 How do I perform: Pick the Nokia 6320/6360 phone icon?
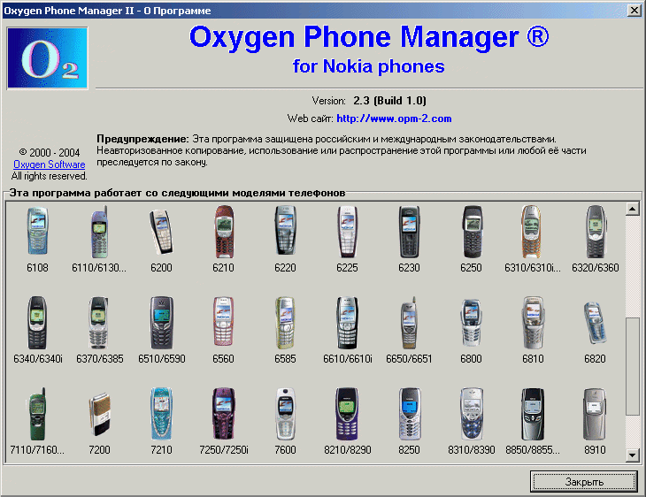tap(596, 232)
